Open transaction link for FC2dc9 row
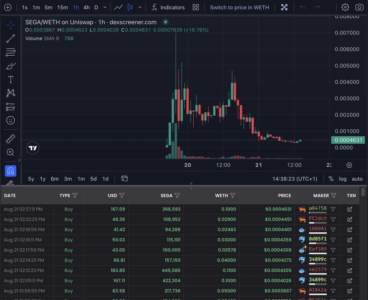The image size is (368, 300). click(350, 219)
